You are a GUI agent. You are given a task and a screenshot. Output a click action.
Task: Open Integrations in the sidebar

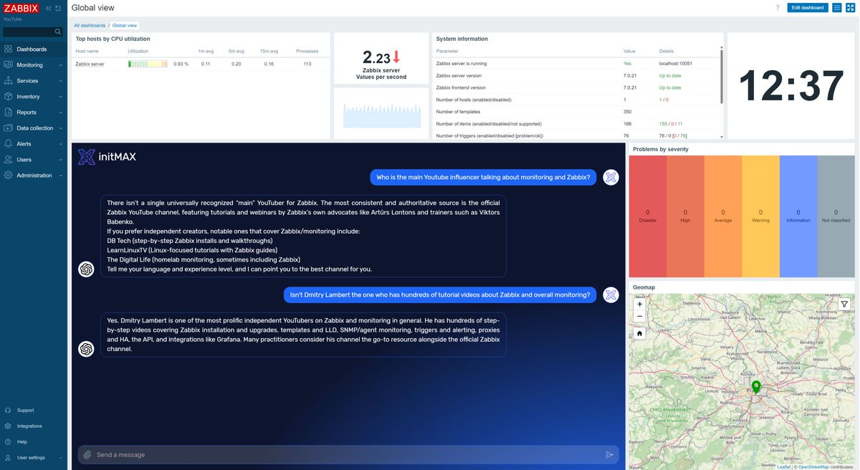point(29,426)
